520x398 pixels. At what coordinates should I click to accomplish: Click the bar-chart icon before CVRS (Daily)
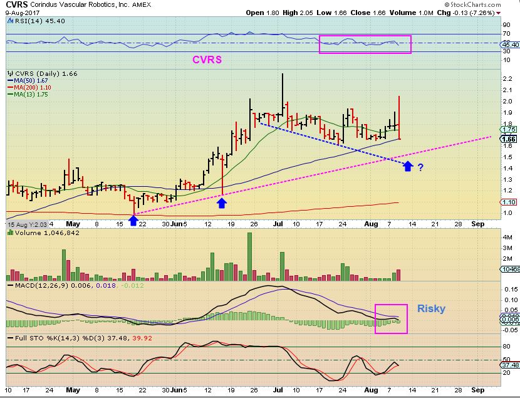pyautogui.click(x=11, y=73)
